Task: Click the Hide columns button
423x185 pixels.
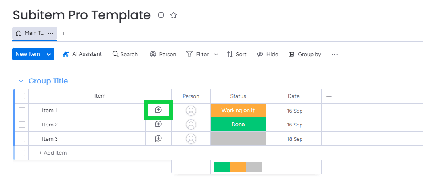Action: (x=268, y=54)
